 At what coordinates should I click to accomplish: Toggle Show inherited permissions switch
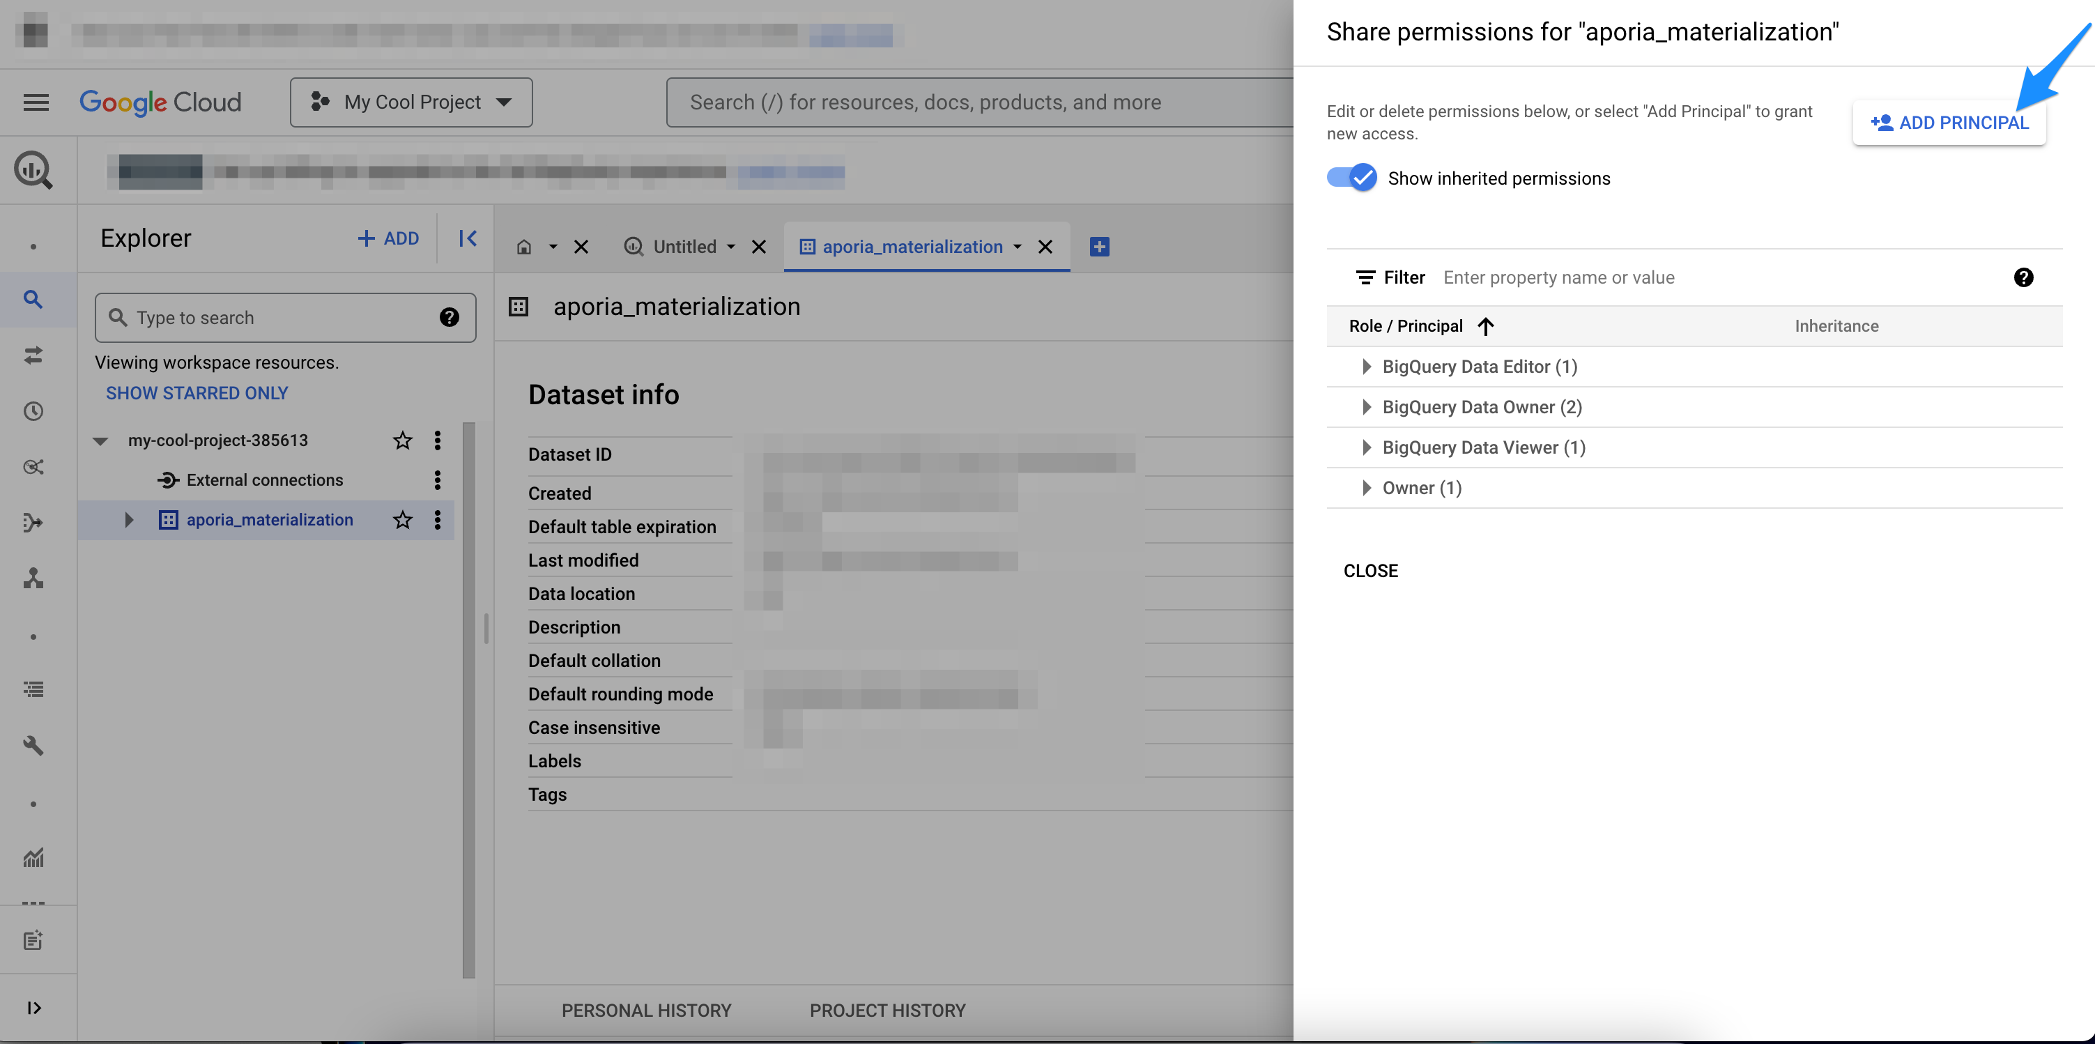(x=1351, y=178)
